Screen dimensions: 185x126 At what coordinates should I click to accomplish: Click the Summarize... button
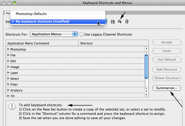pos(167,88)
